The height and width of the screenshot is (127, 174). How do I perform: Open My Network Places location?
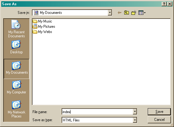click(16, 109)
